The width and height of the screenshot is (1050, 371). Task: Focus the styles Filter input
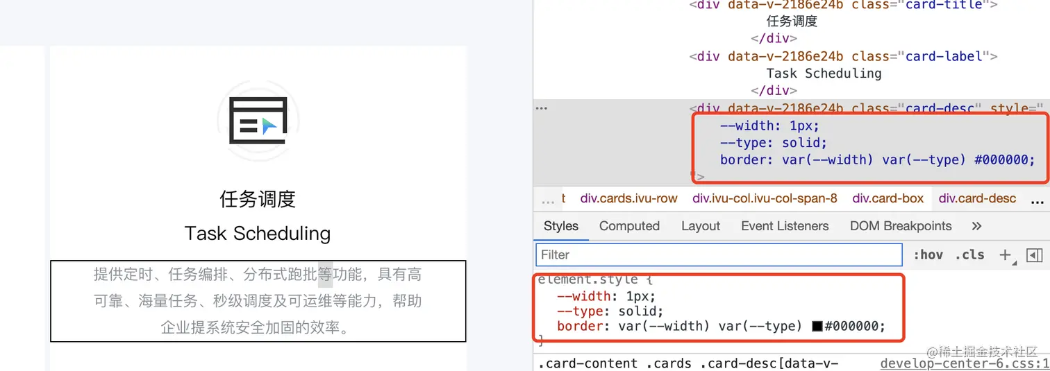pos(719,255)
